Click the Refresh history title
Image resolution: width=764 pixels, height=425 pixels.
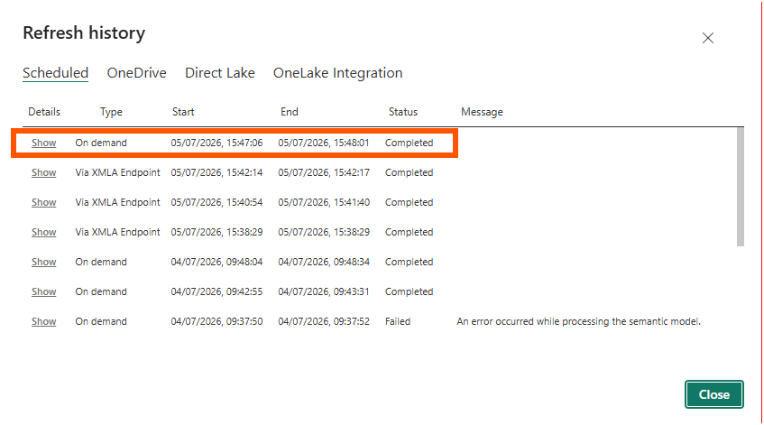point(84,33)
